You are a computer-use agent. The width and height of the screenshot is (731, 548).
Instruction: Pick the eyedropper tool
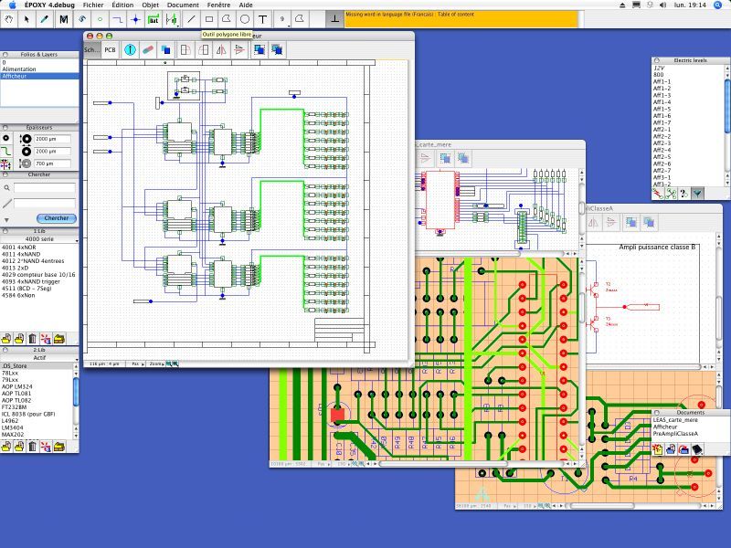tap(44, 19)
